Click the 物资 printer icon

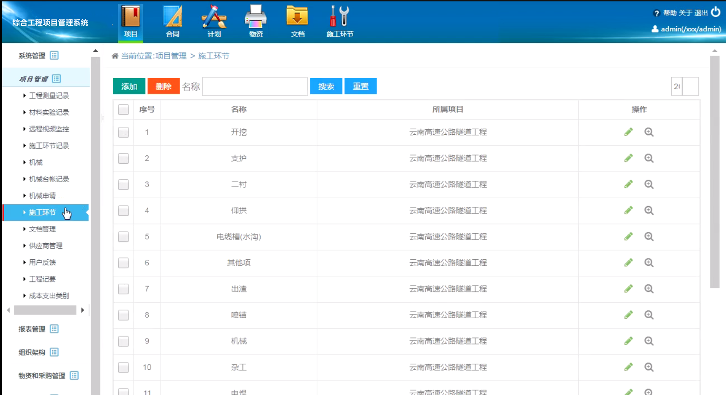coord(256,22)
